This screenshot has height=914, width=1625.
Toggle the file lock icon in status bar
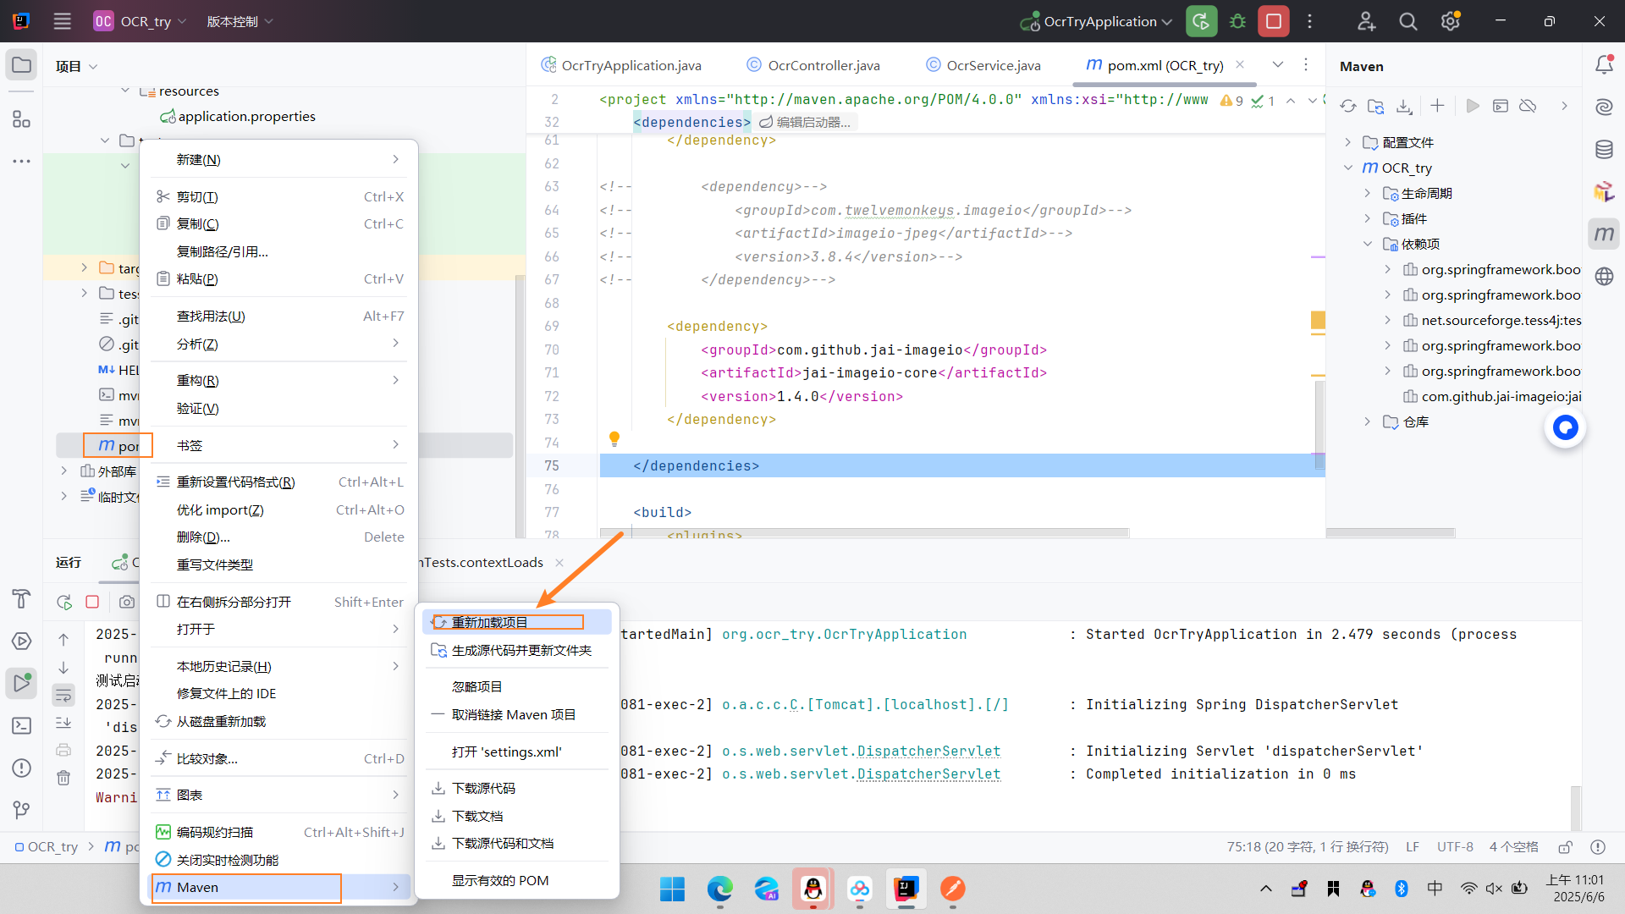(1565, 846)
